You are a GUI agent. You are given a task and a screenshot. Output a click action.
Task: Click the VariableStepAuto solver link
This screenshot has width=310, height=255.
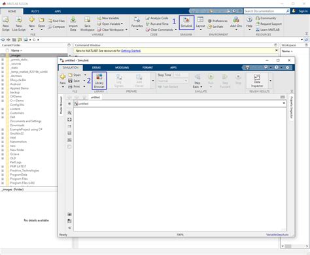(277, 235)
